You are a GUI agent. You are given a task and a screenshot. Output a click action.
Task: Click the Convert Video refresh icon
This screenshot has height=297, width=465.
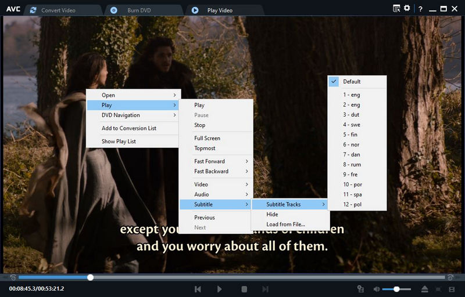click(33, 10)
